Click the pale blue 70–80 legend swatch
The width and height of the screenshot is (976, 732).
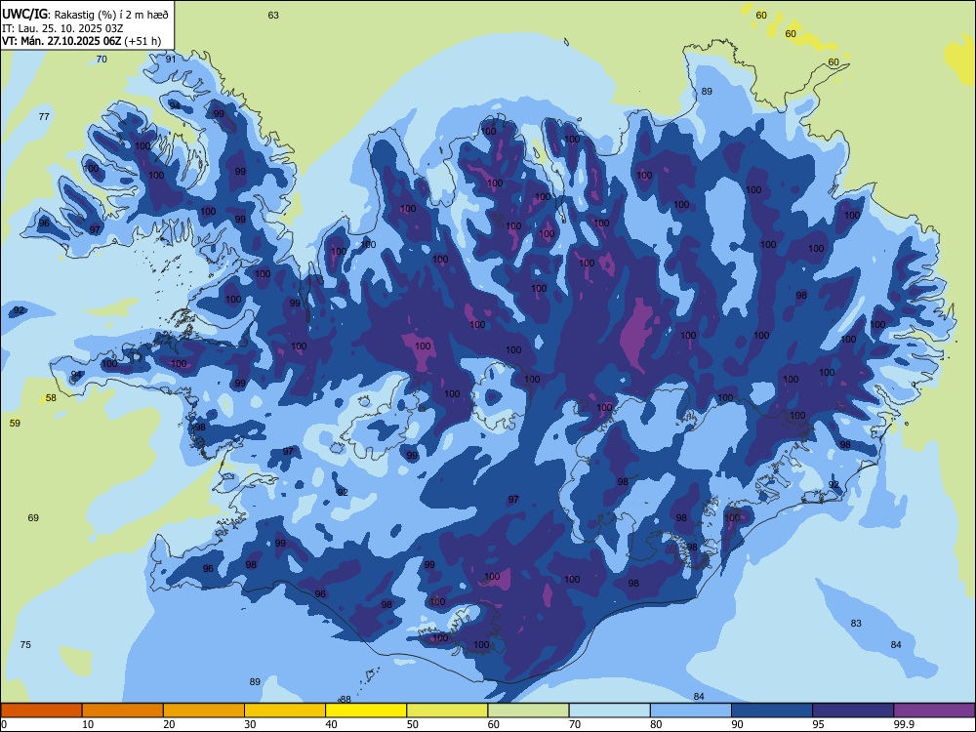[x=609, y=711]
